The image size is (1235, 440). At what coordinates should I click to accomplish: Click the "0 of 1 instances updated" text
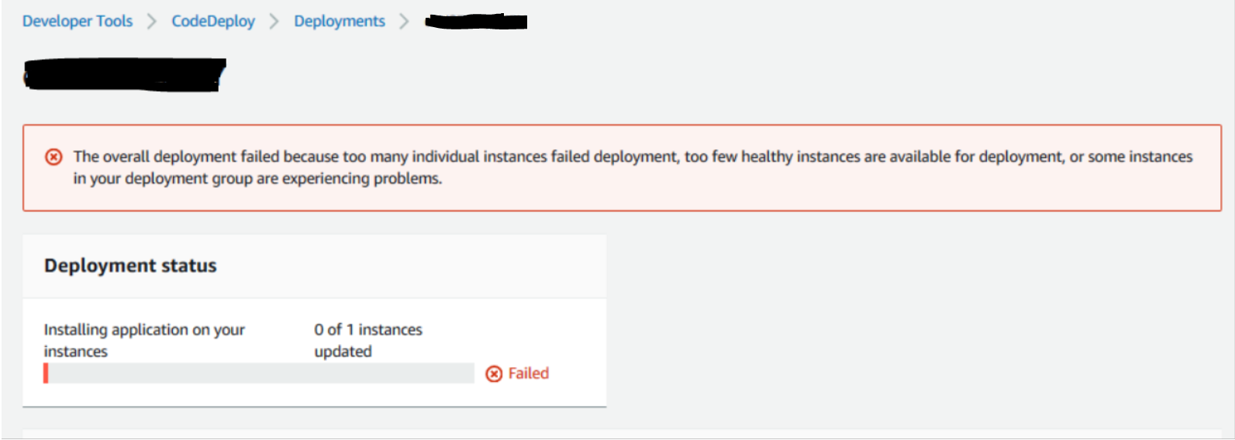(368, 330)
